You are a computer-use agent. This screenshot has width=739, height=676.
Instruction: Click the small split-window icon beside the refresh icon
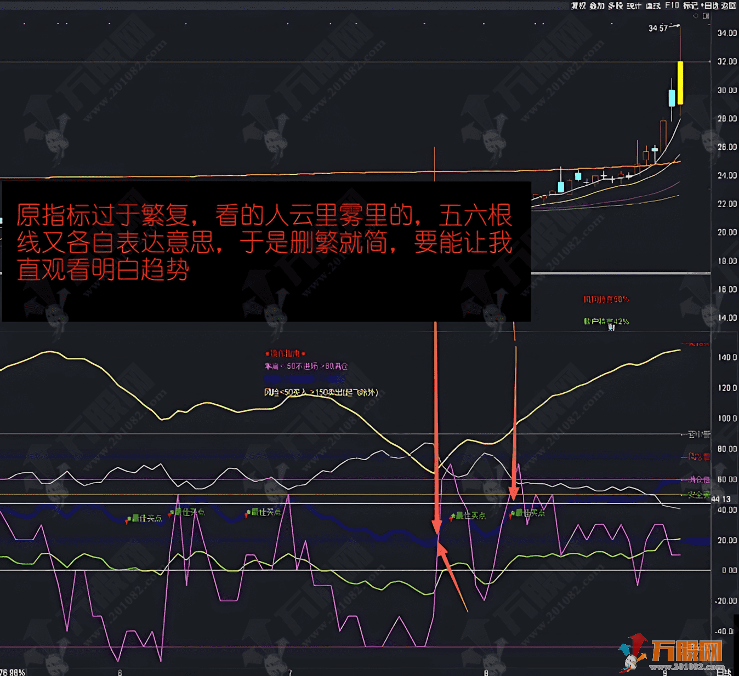[x=706, y=15]
